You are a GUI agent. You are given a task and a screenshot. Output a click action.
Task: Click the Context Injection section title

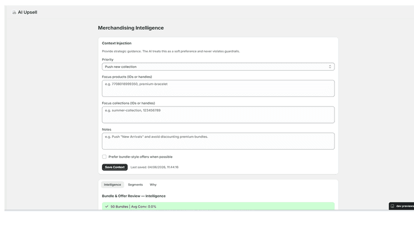click(x=116, y=43)
